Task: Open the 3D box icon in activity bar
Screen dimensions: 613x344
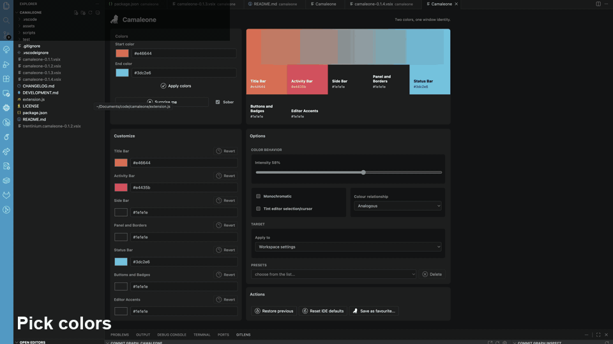Action: (x=6, y=180)
